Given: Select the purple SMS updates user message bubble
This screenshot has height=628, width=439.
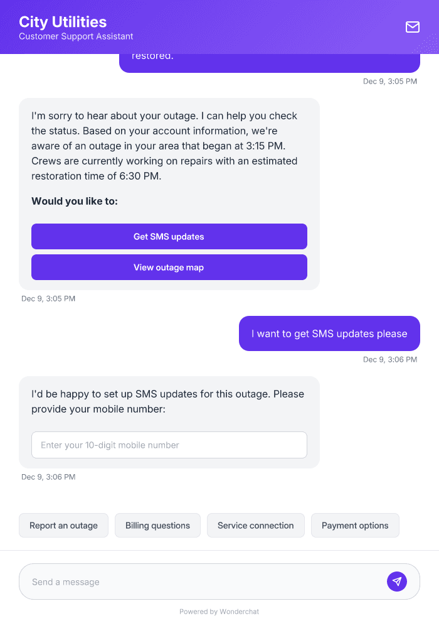Looking at the screenshot, I should click(x=329, y=333).
